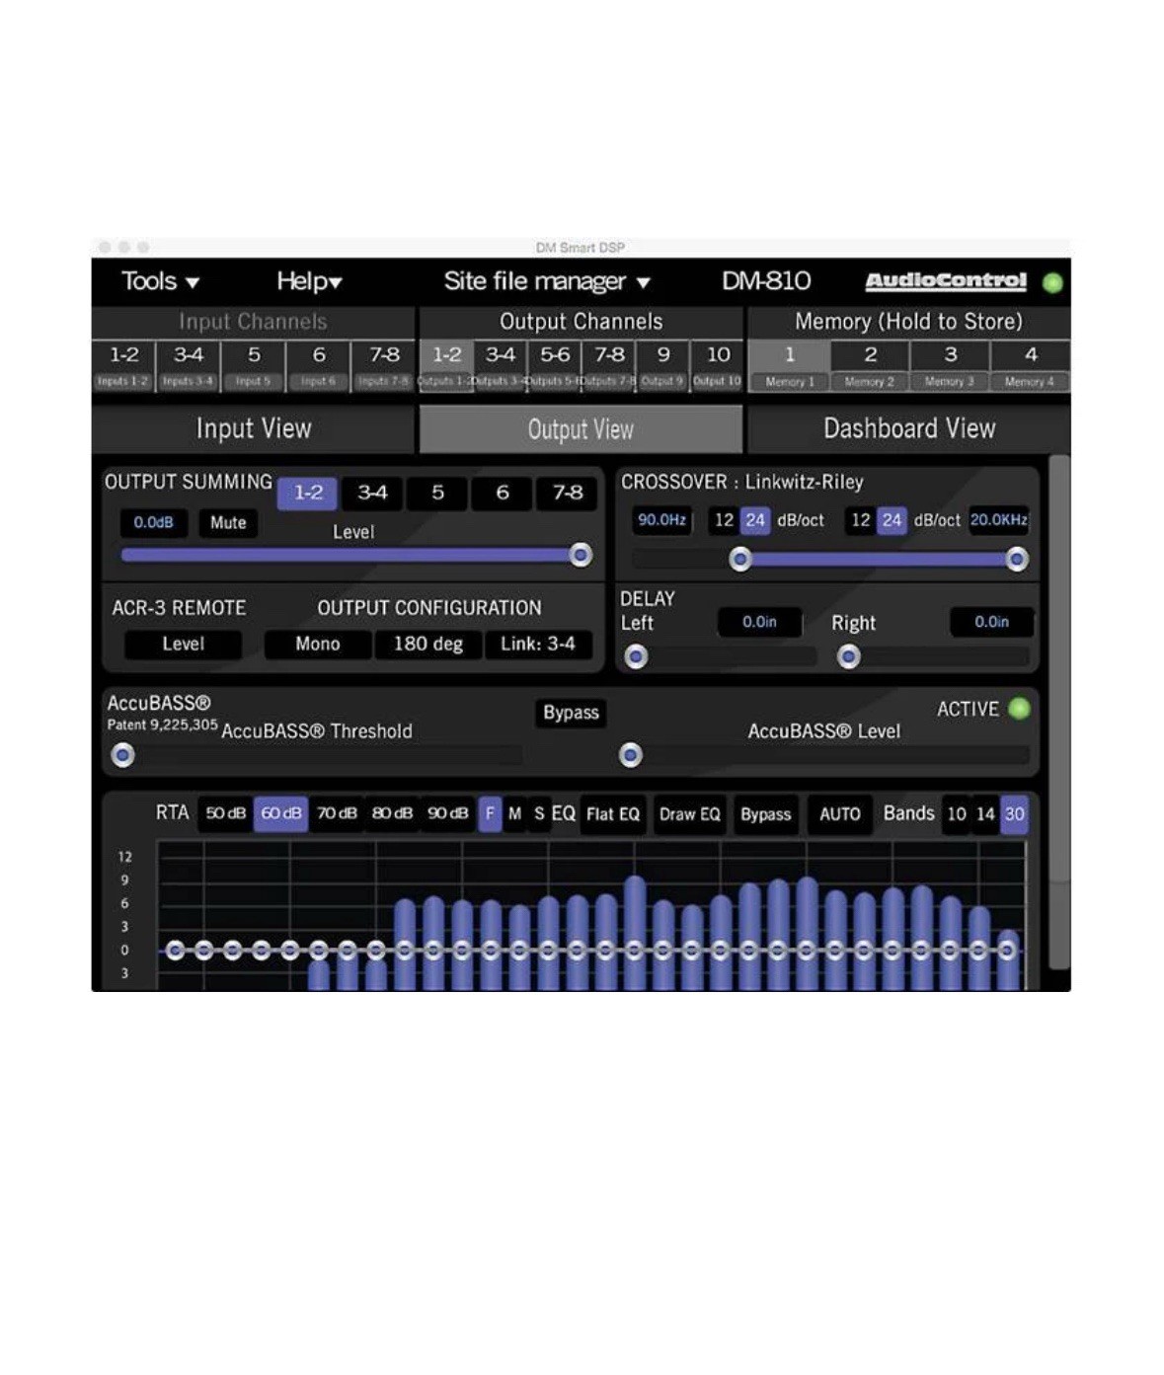Select Input Channels 3-4
Image resolution: width=1164 pixels, height=1375 pixels.
coord(188,366)
